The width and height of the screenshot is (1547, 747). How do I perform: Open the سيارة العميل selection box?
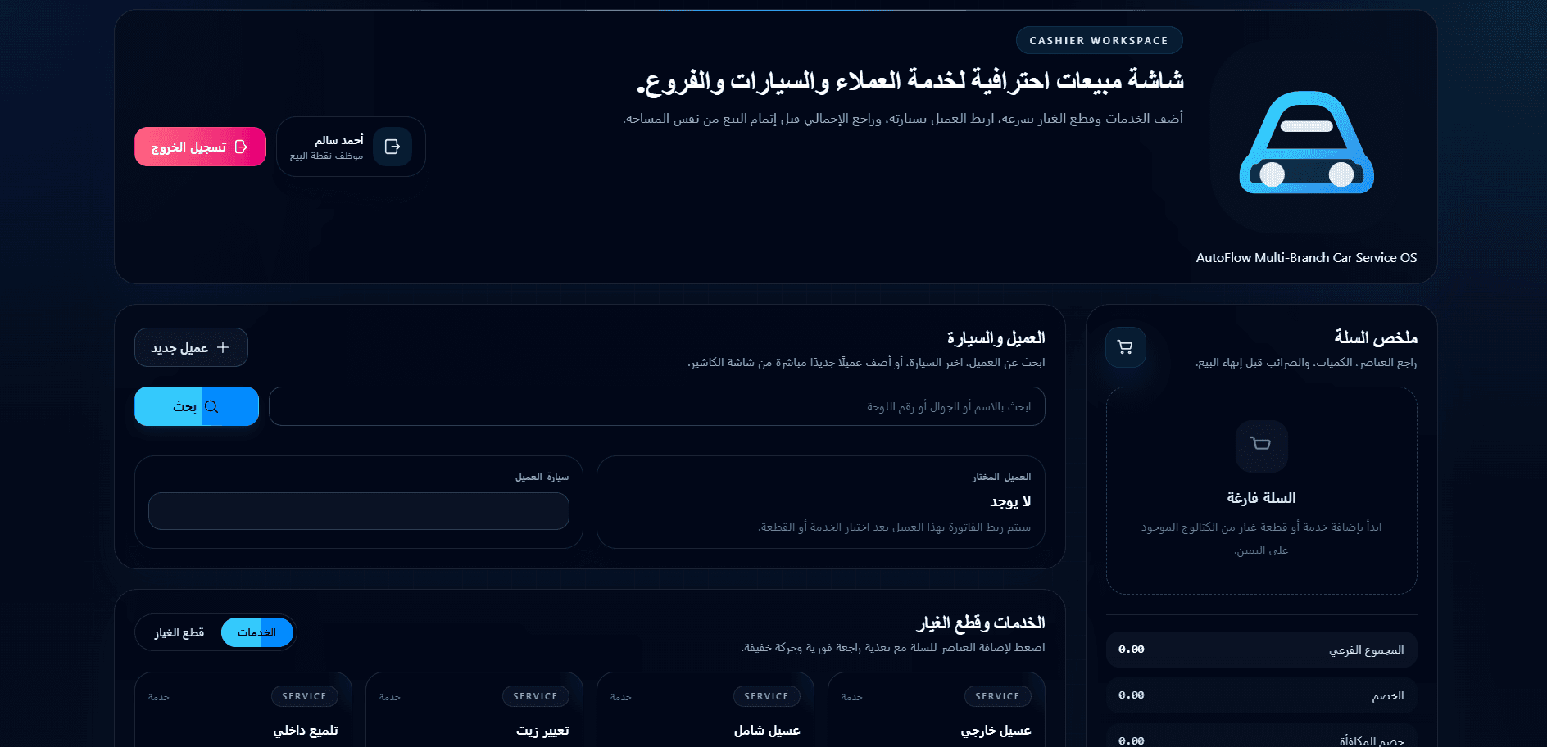tap(358, 511)
